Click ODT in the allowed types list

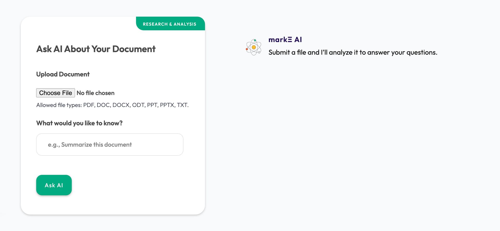point(138,105)
